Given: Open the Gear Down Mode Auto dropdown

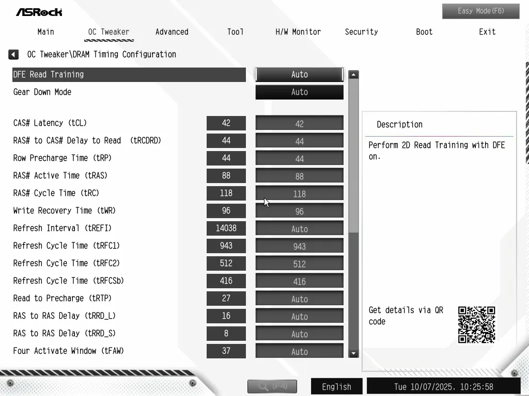Looking at the screenshot, I should click(x=299, y=92).
